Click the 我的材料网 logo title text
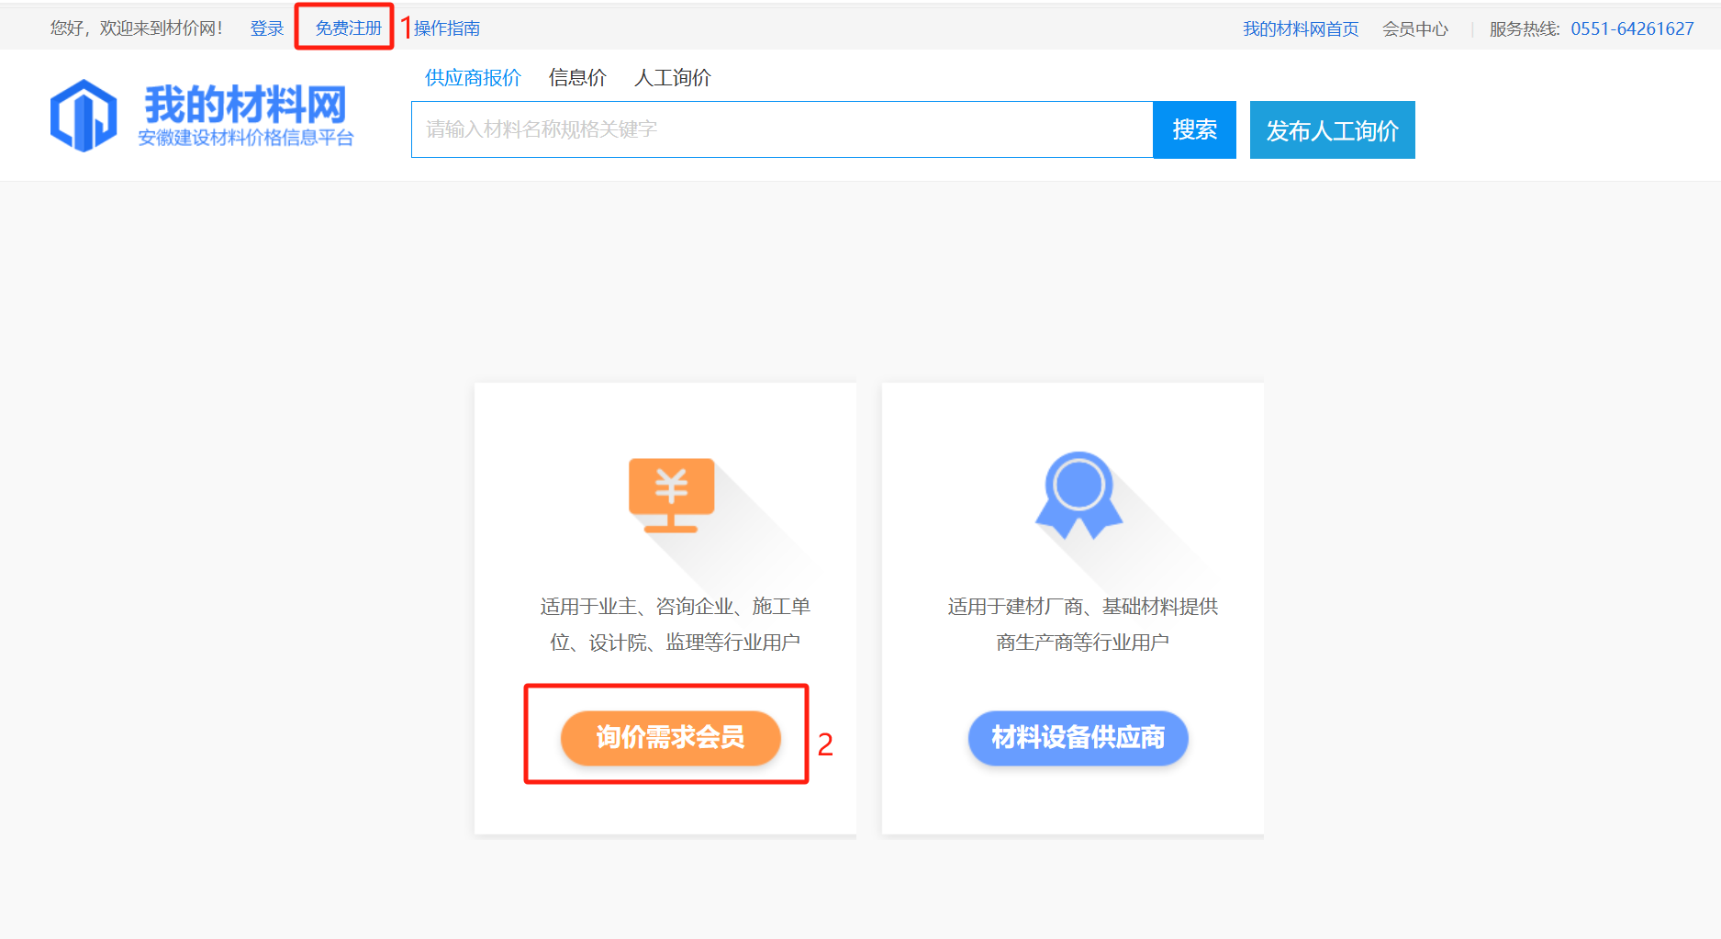Screen dimensions: 1721x939 245,104
